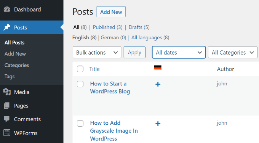Viewport: 259px width, 143px height.
Task: Sort posts by the Title column header
Action: 94,69
